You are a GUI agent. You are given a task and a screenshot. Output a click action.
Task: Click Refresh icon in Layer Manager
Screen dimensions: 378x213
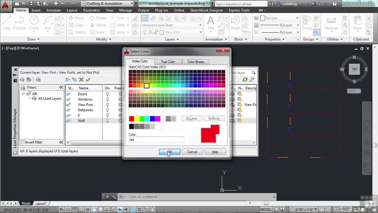coord(245,80)
